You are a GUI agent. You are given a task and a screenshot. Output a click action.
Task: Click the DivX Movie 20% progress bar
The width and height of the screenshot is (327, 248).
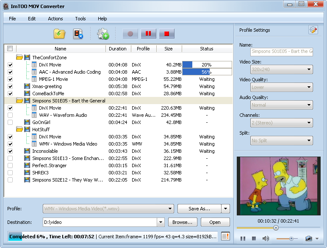tap(207, 65)
